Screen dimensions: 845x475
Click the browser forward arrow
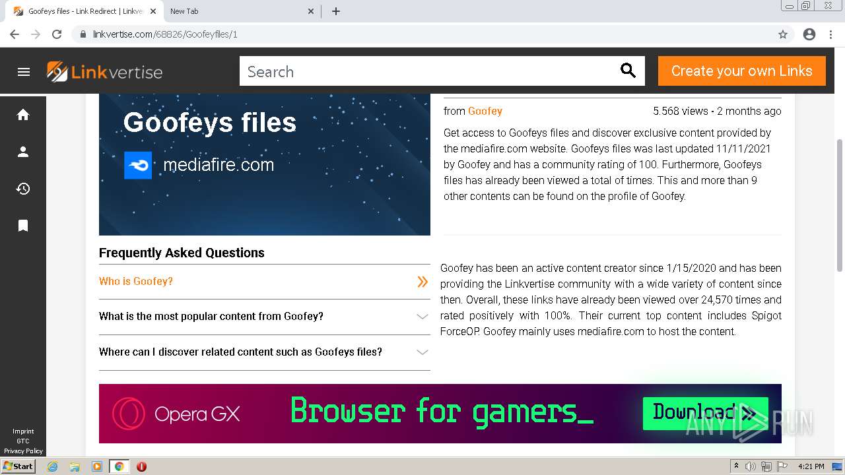point(36,34)
